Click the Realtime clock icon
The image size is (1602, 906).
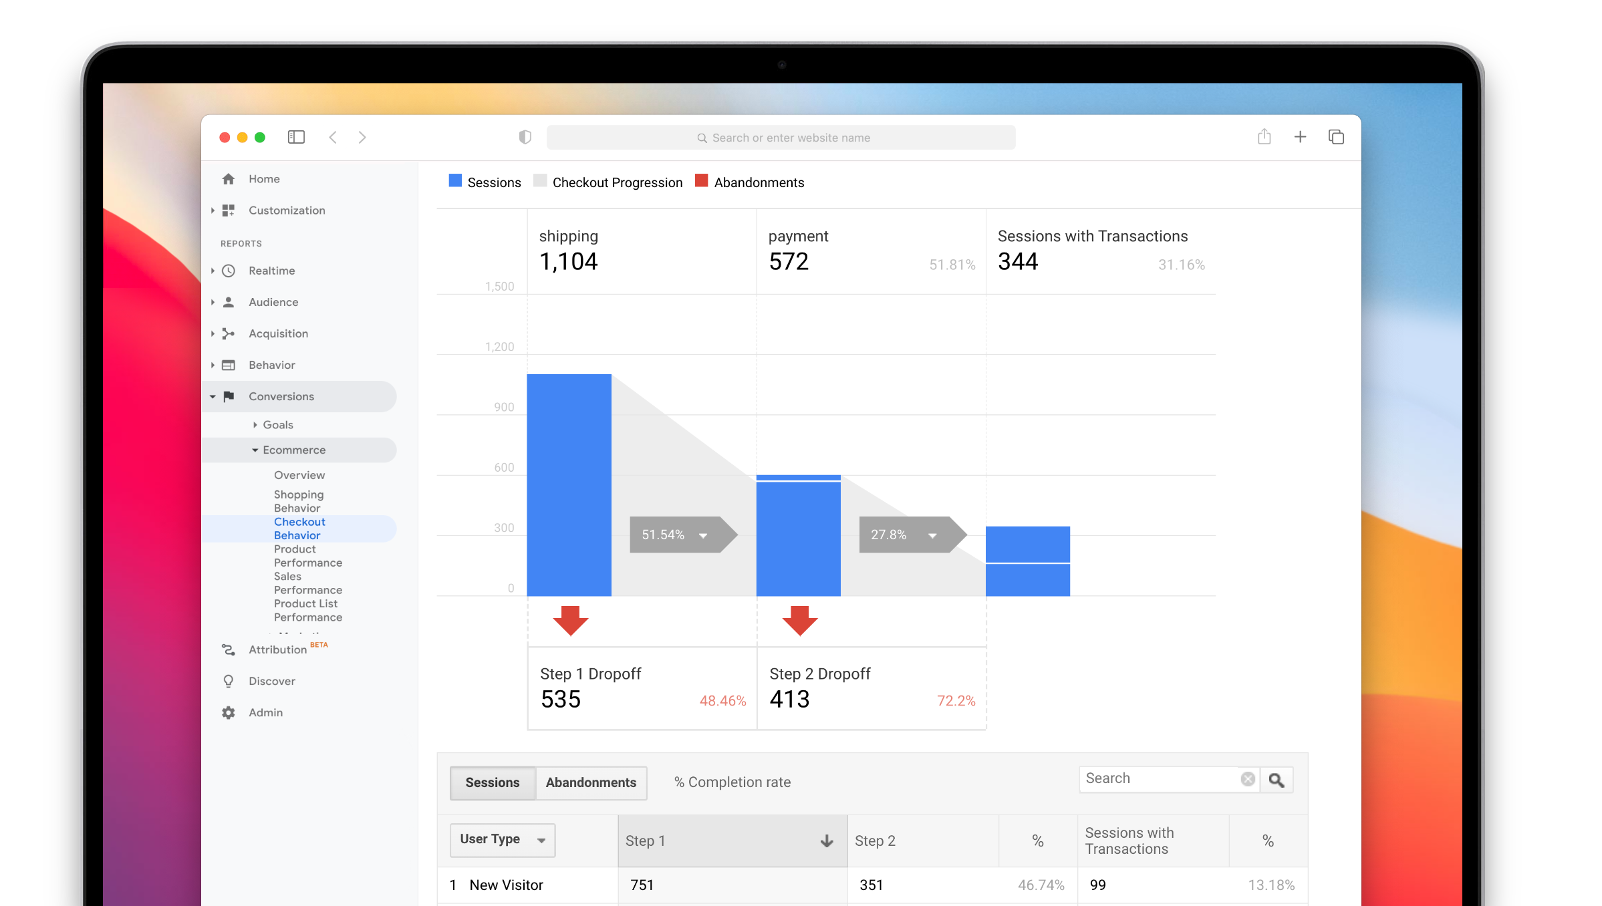[229, 271]
